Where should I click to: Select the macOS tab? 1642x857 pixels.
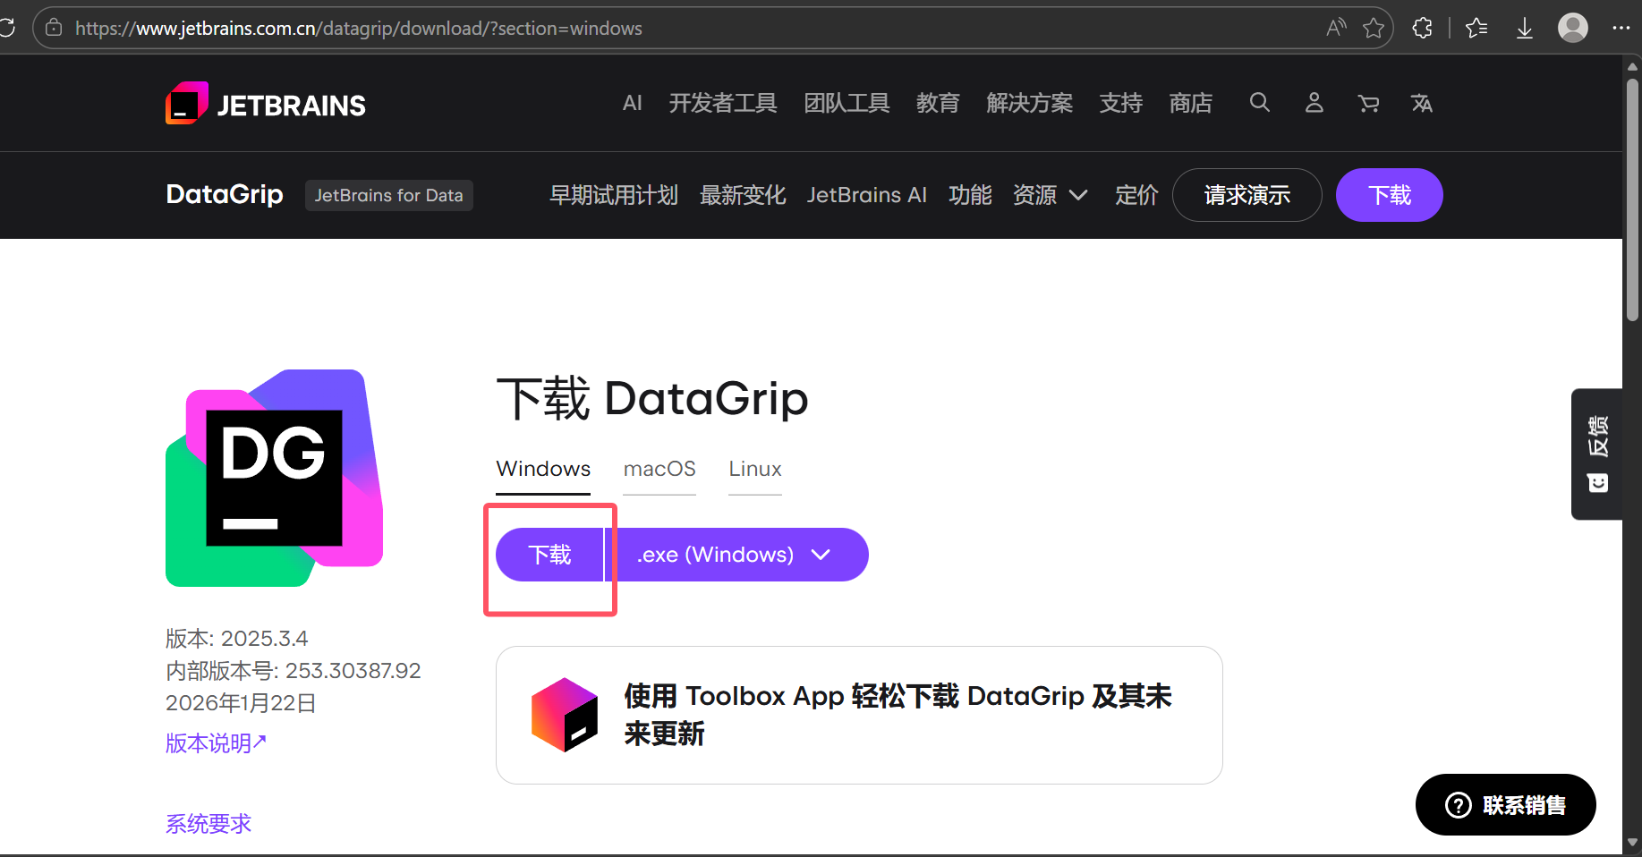coord(659,469)
